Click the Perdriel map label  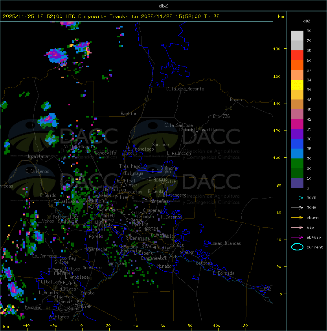[96, 230]
